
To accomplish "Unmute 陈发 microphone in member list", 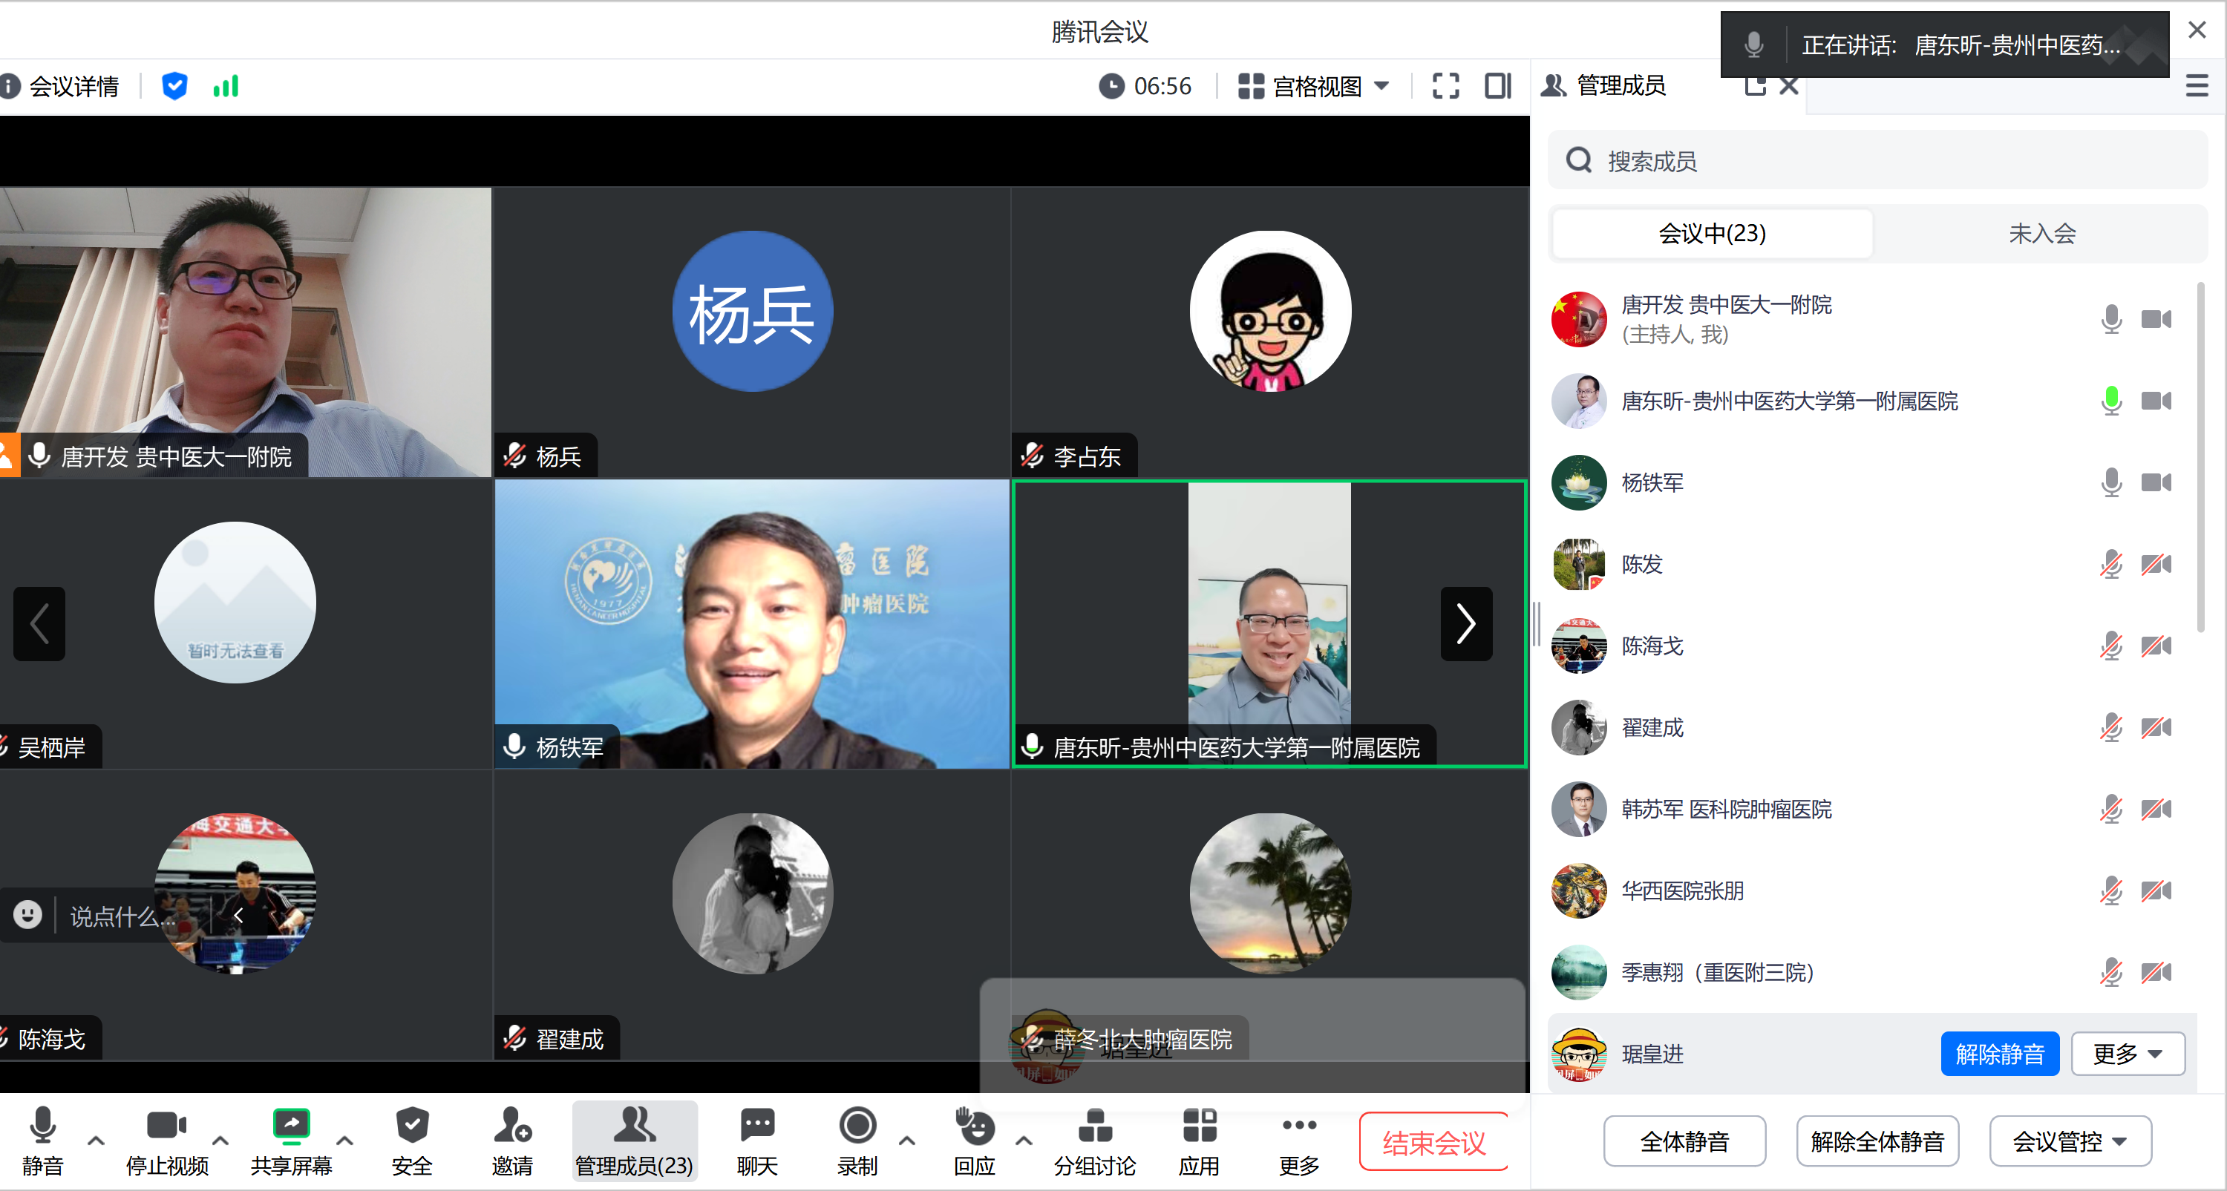I will point(2111,565).
